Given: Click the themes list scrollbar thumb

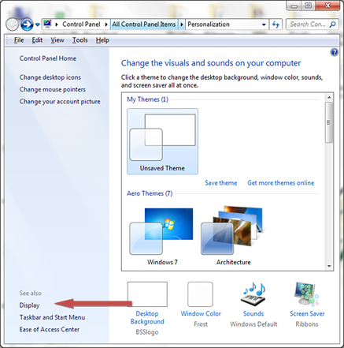Looking at the screenshot, I should click(329, 122).
